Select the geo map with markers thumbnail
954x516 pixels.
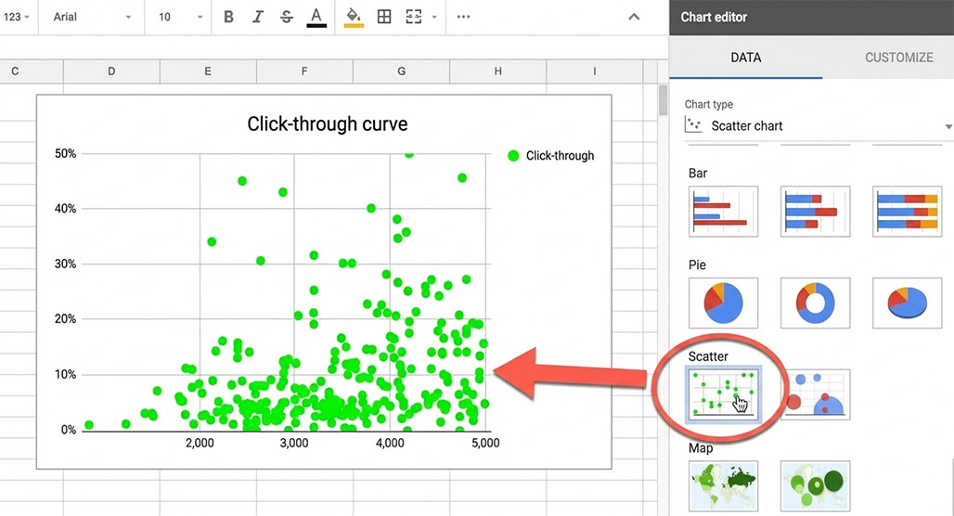(816, 485)
